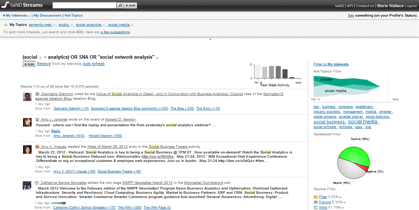Viewport: 419px width, 210px height.
Task: Remove the semantic web topic via its x
Action: point(54,25)
